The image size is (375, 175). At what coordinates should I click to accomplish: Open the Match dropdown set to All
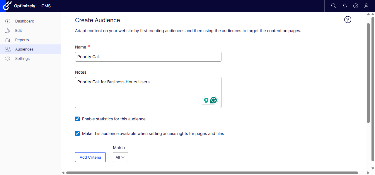pos(120,157)
